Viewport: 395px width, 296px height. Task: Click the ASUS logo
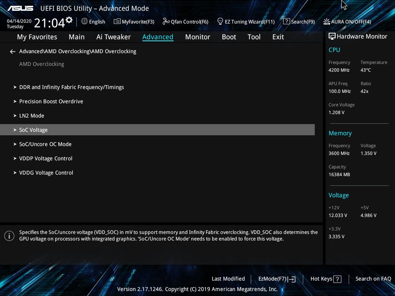coord(20,8)
